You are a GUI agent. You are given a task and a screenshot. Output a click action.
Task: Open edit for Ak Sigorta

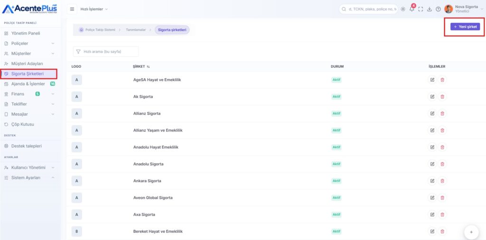[x=432, y=97]
